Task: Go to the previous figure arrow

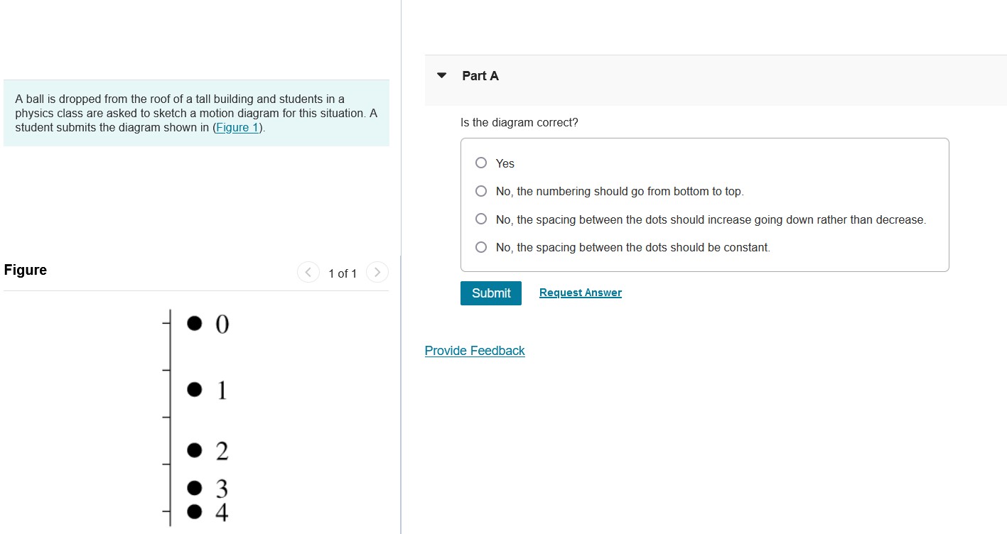Action: click(308, 273)
